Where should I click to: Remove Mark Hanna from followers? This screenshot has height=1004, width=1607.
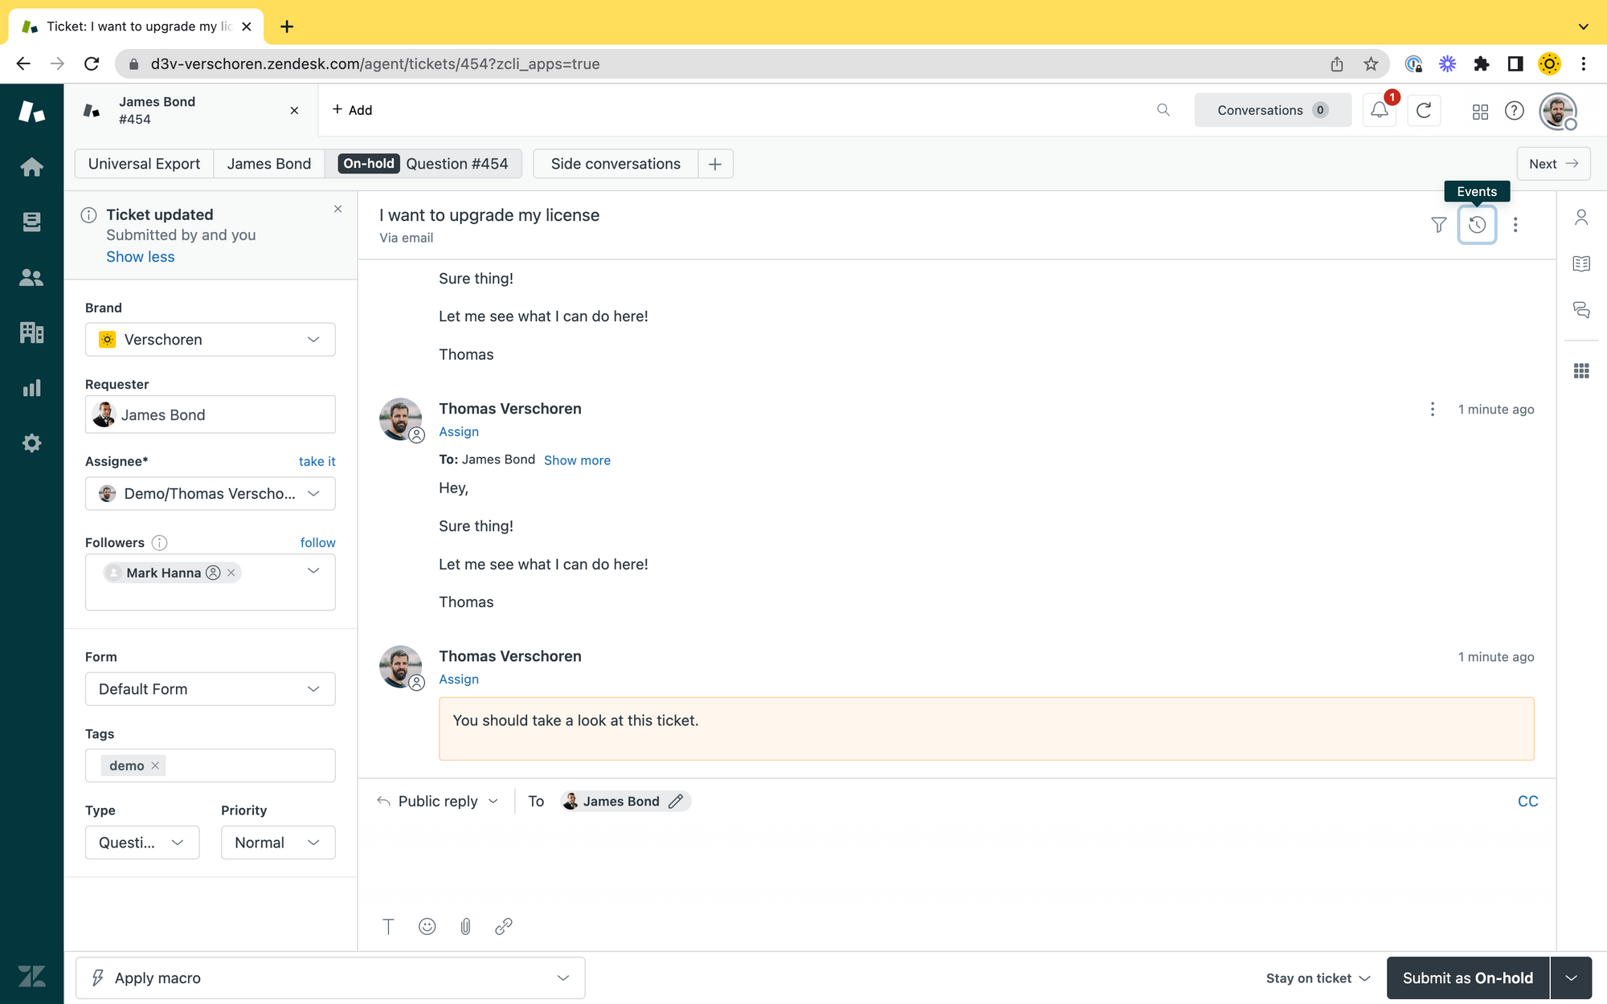(x=231, y=573)
